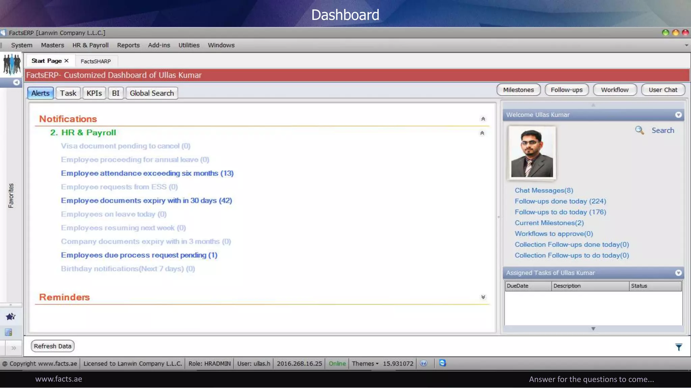Viewport: 691px width, 388px height.
Task: Switch to the KPIs tab
Action: (94, 93)
